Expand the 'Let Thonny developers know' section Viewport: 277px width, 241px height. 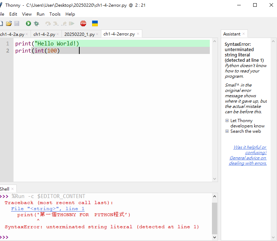[x=227, y=121]
